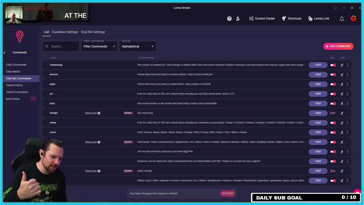This screenshot has height=205, width=364.
Task: Edit the Discord invite command
Action: [342, 151]
